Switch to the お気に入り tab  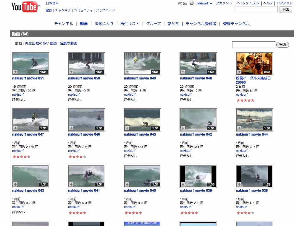click(104, 24)
